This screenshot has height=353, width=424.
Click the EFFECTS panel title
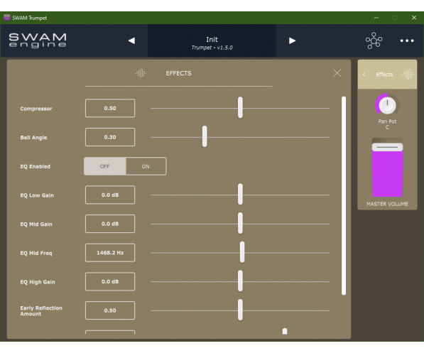point(178,73)
